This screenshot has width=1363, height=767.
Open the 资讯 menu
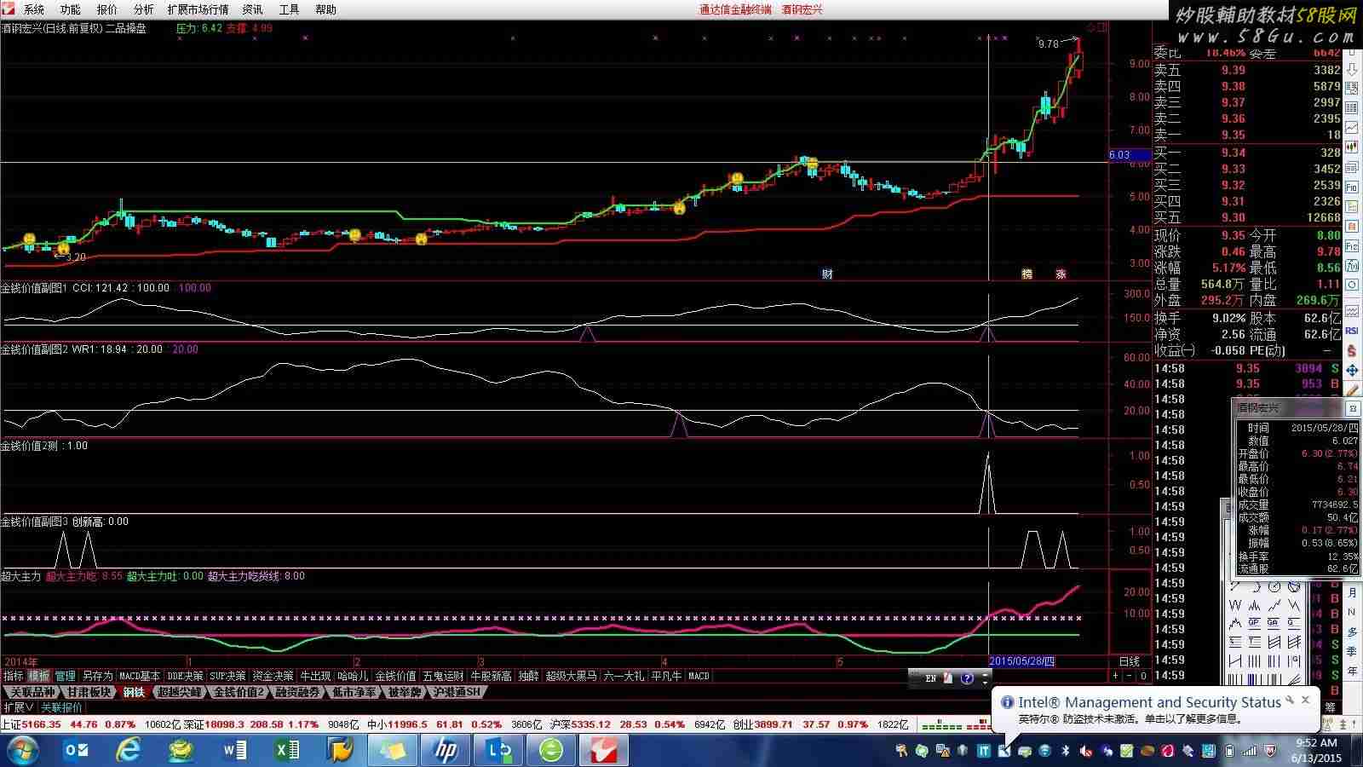253,9
